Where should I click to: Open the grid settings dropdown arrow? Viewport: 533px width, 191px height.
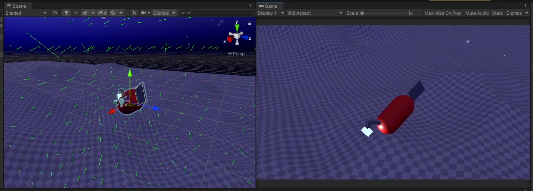121,13
